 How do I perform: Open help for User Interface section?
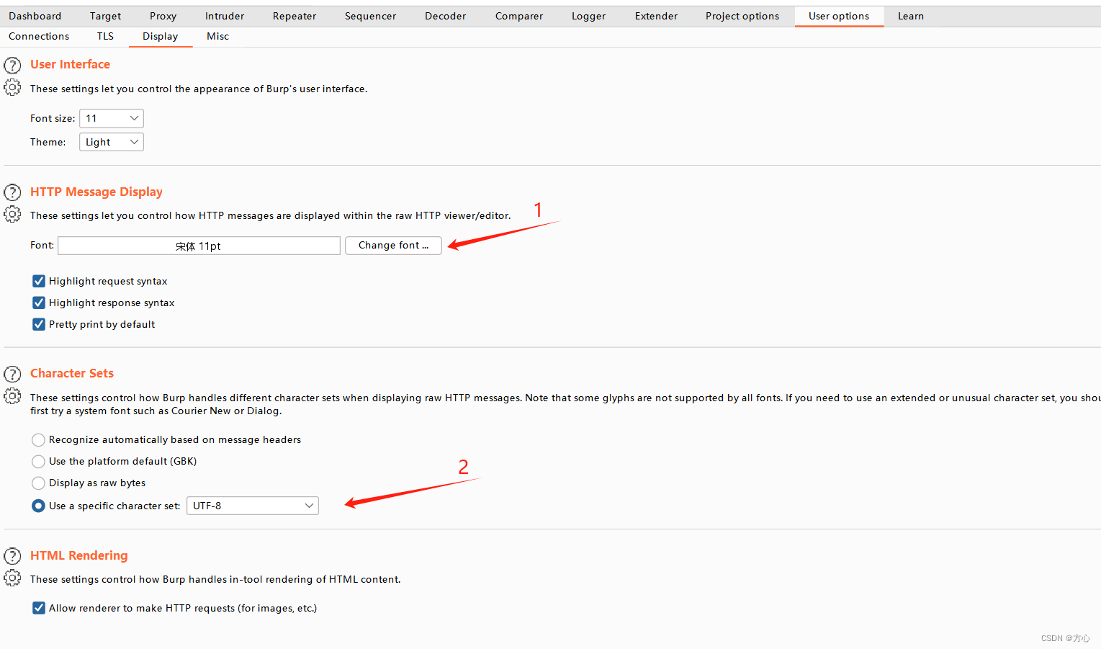click(x=12, y=66)
